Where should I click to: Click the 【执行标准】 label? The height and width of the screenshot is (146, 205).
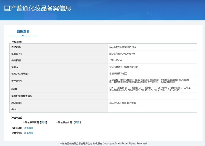point(16,128)
